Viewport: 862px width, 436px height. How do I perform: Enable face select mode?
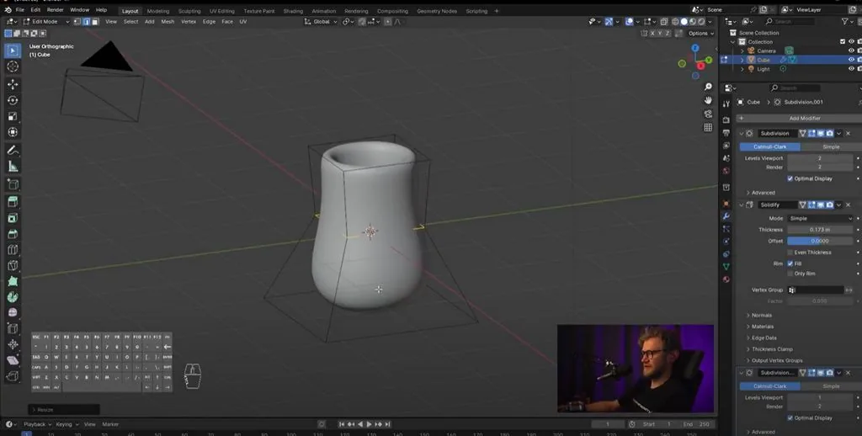(x=95, y=21)
